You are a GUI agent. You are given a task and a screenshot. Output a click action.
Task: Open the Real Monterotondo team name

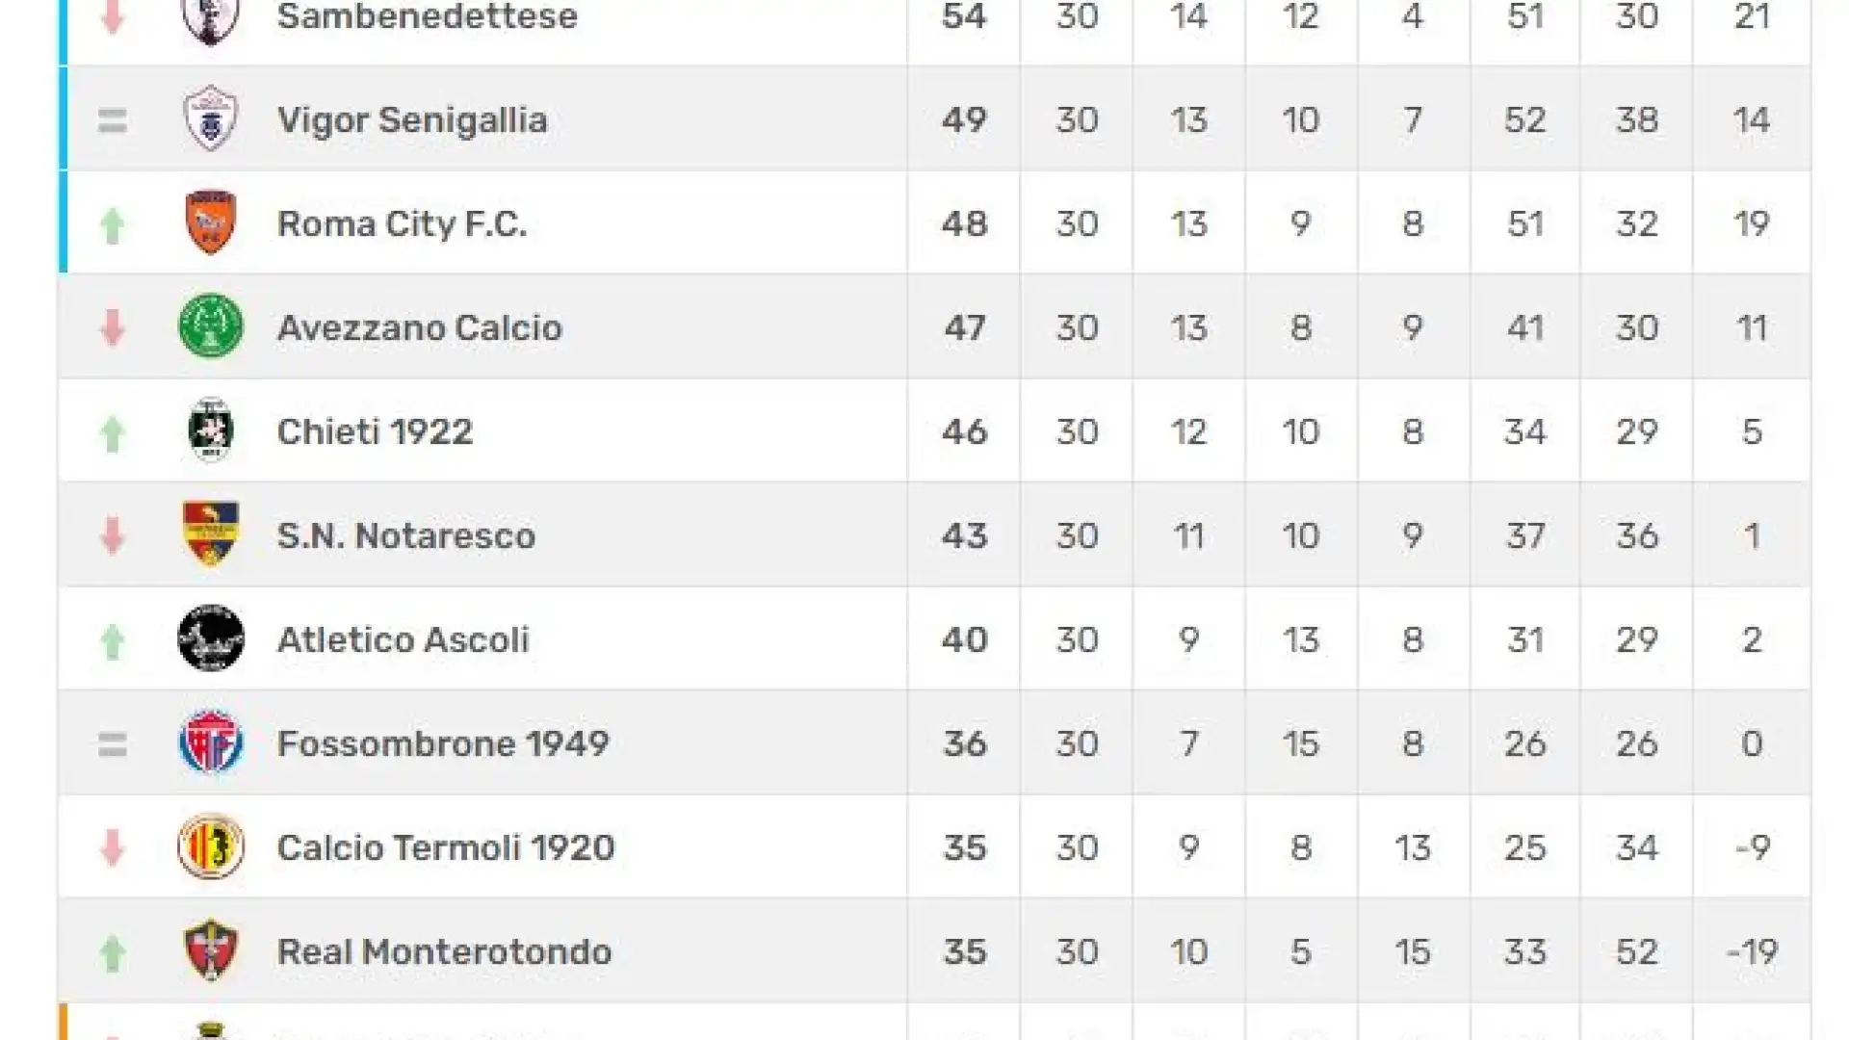[x=444, y=951]
